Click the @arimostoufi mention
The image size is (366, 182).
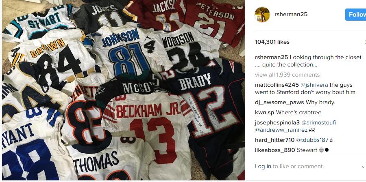click(x=318, y=123)
